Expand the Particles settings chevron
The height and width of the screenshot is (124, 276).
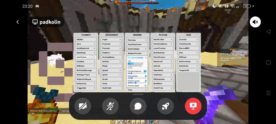point(145,40)
